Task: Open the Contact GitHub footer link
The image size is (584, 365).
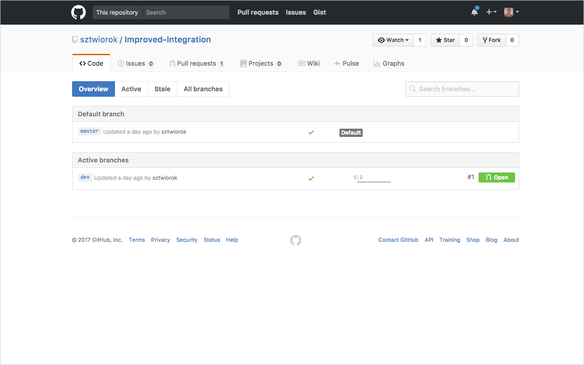Action: pos(398,240)
